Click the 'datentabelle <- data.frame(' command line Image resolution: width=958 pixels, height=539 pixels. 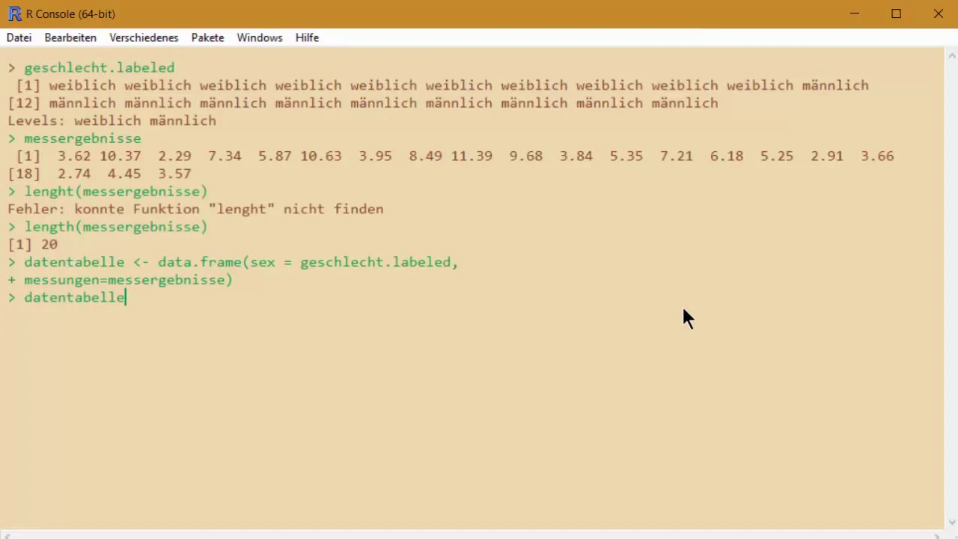tap(233, 262)
